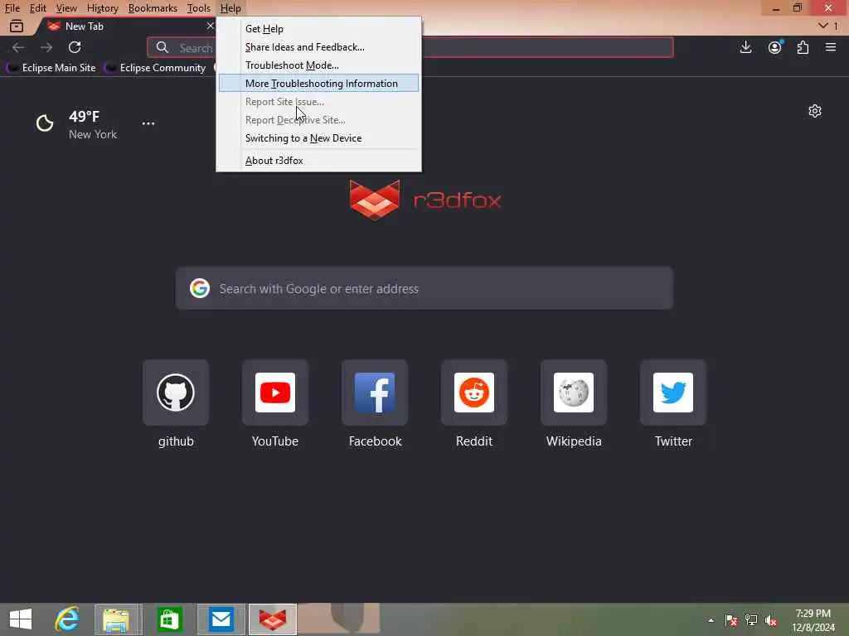Image resolution: width=849 pixels, height=636 pixels.
Task: Click the browser Back arrow button
Action: click(x=18, y=47)
